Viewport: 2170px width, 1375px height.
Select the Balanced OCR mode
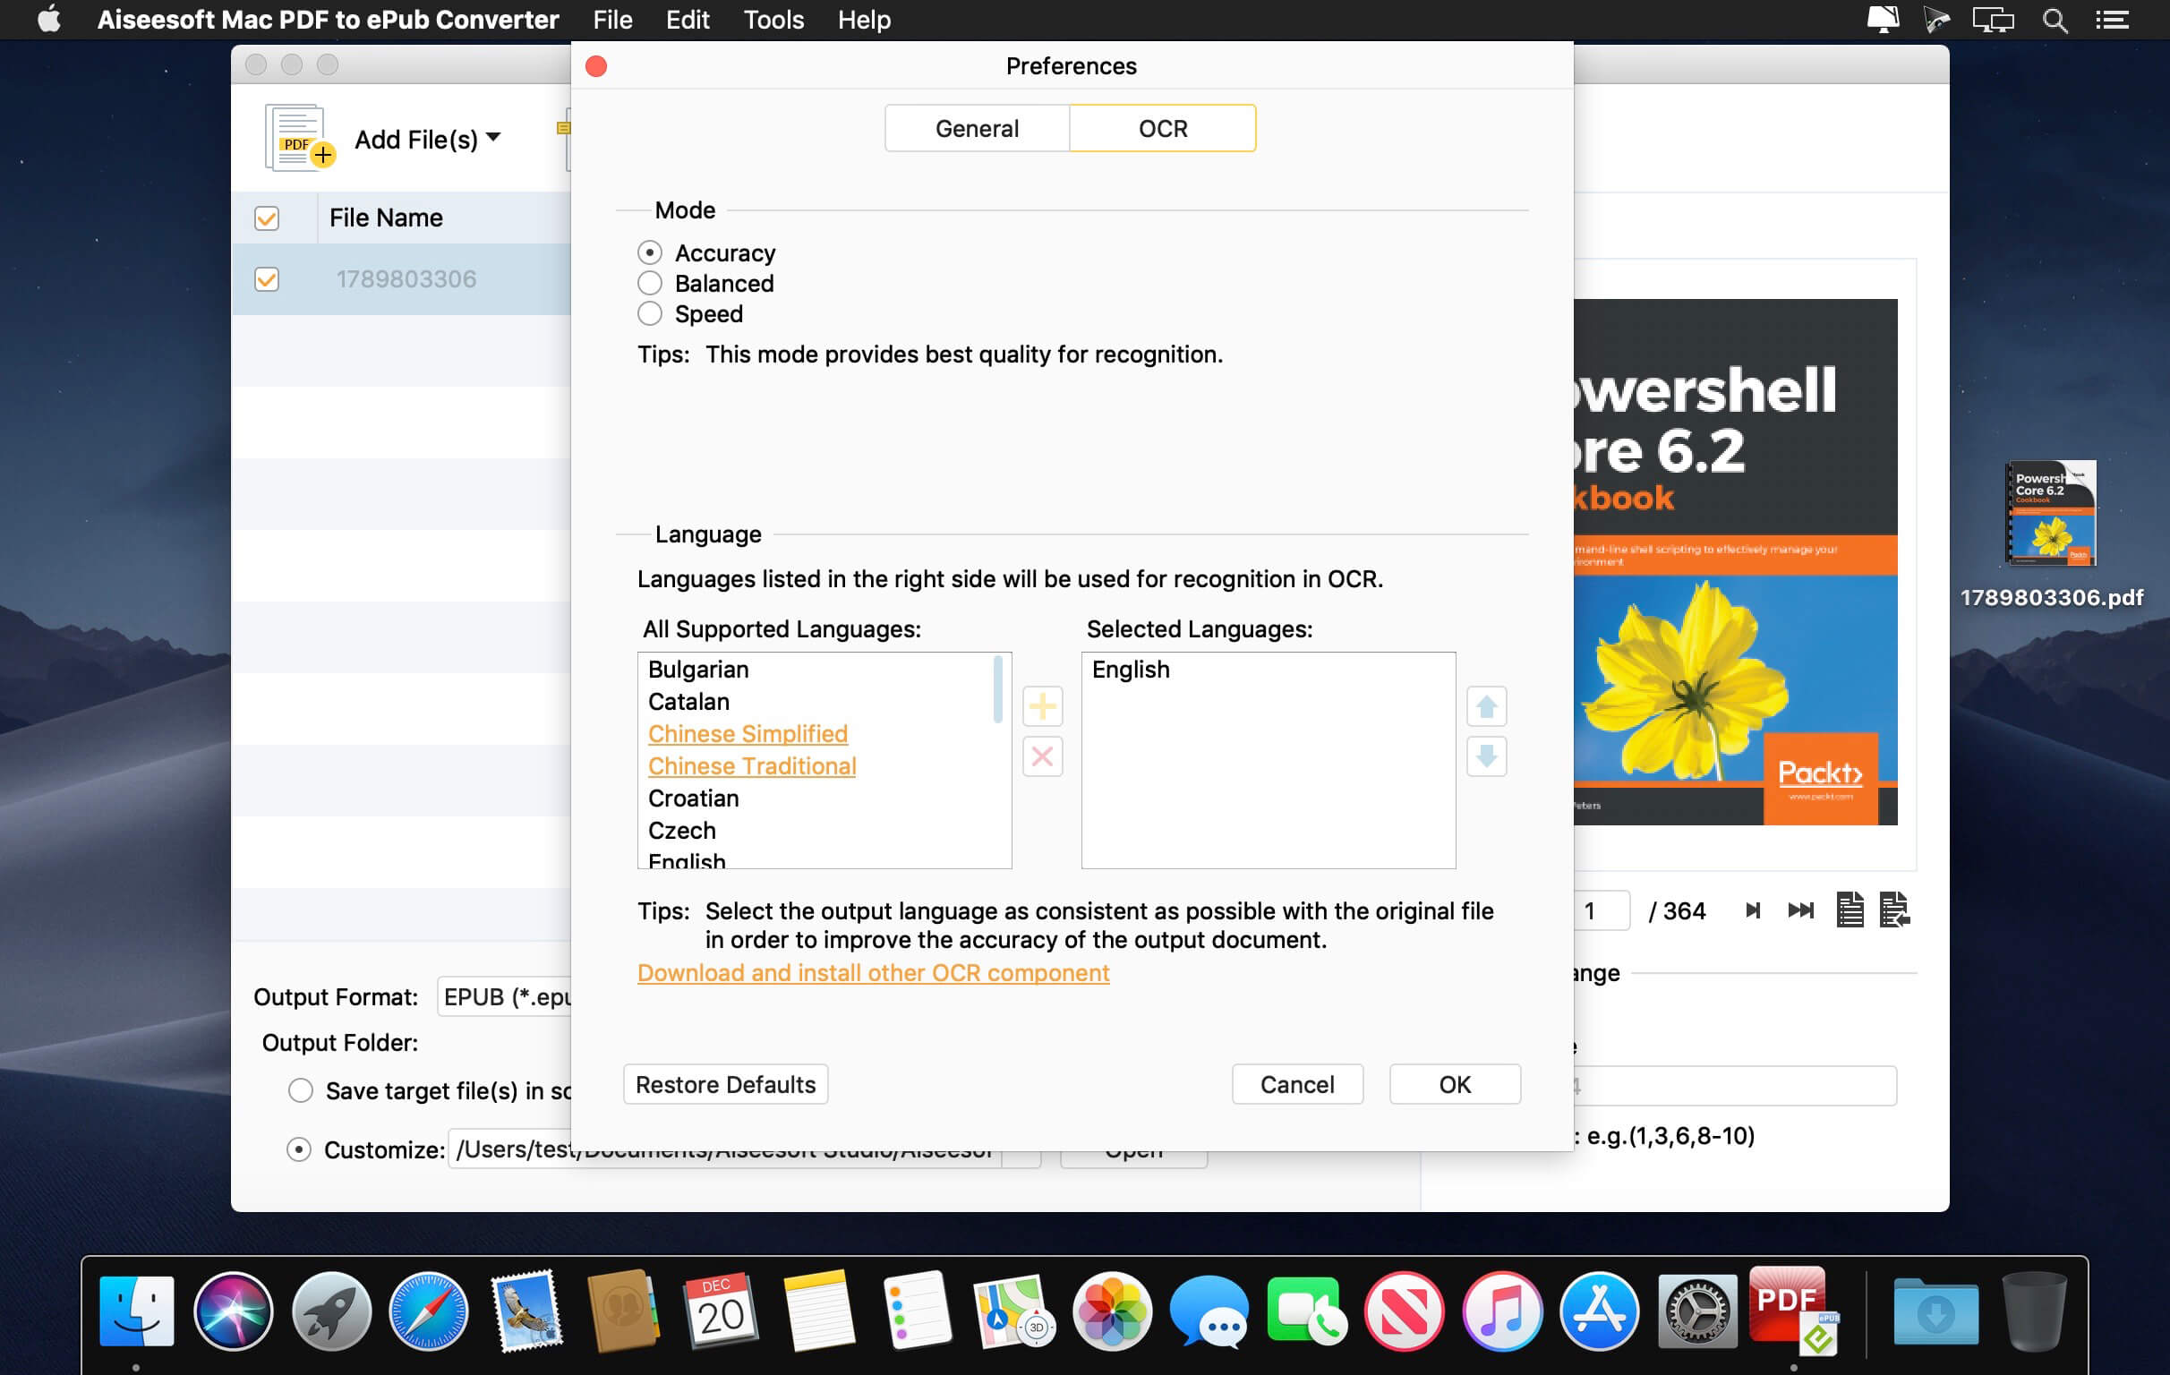click(650, 283)
